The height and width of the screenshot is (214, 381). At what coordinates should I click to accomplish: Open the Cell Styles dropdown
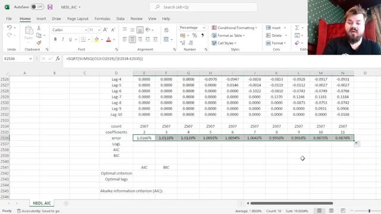[x=224, y=43]
